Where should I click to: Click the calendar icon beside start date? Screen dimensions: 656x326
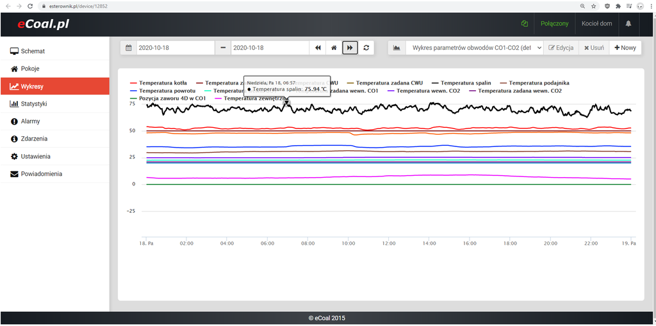(129, 48)
